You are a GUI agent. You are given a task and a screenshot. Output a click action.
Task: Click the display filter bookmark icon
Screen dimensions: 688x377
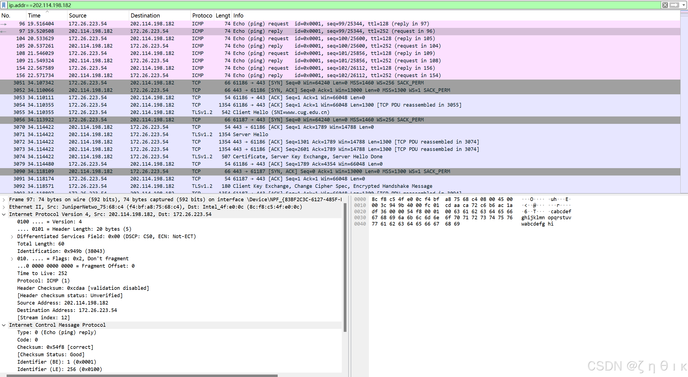coord(4,5)
